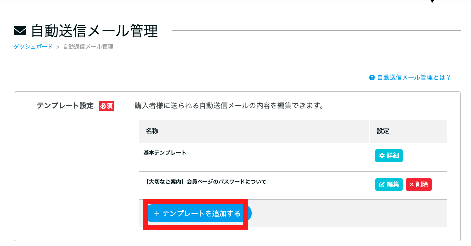Click the dropdown arrow at top right
This screenshot has width=471, height=246.
(x=432, y=1)
